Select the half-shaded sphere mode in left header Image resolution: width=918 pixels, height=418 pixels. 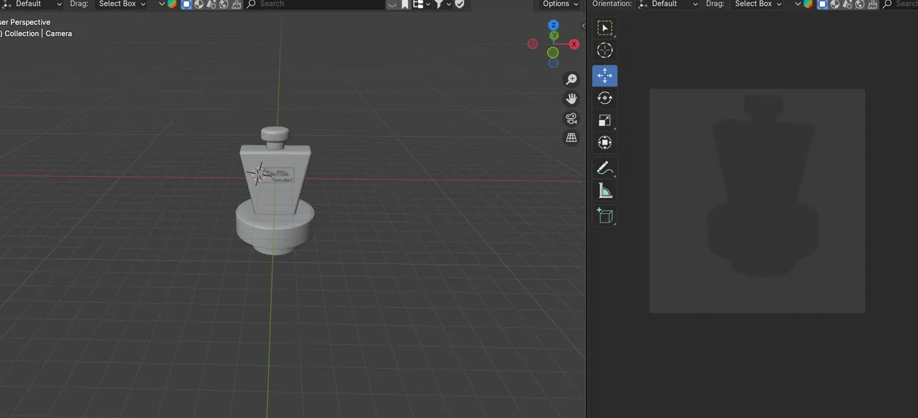pyautogui.click(x=199, y=4)
